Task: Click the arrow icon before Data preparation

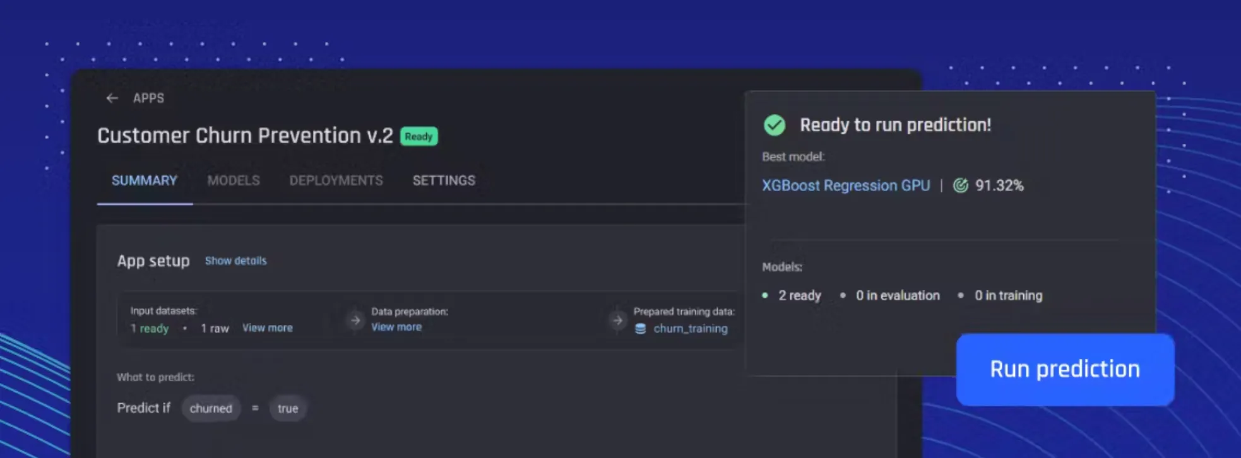Action: [x=355, y=320]
